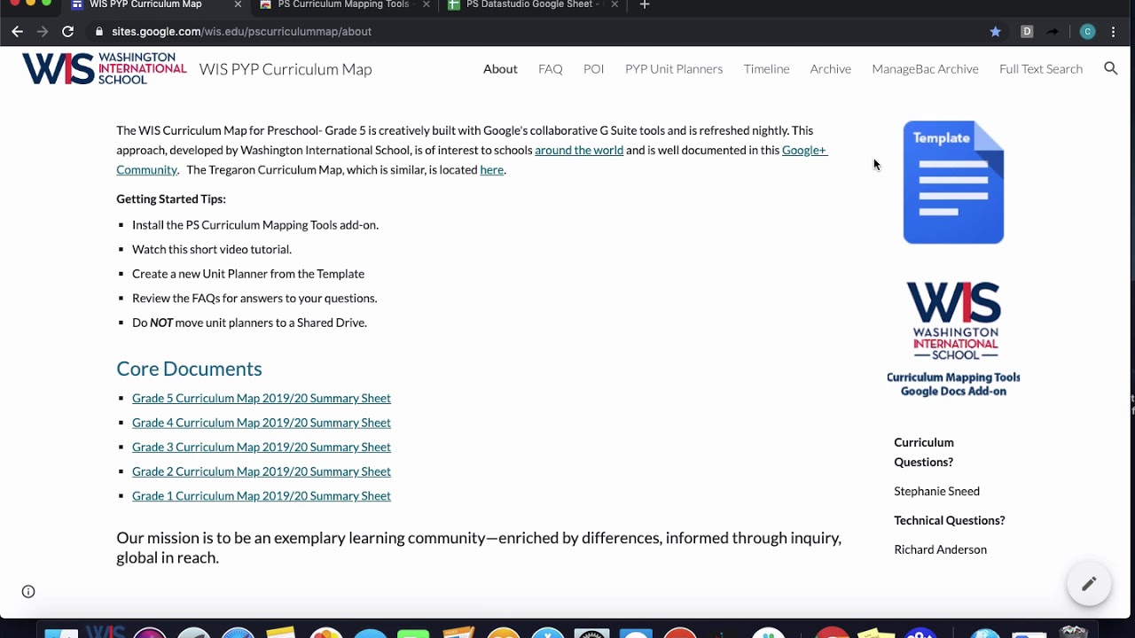The image size is (1135, 638).
Task: Click the page info circle icon
Action: 28,592
